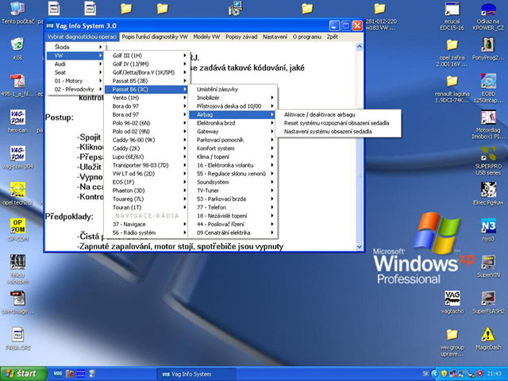Open the Popisy závad menu

[241, 37]
